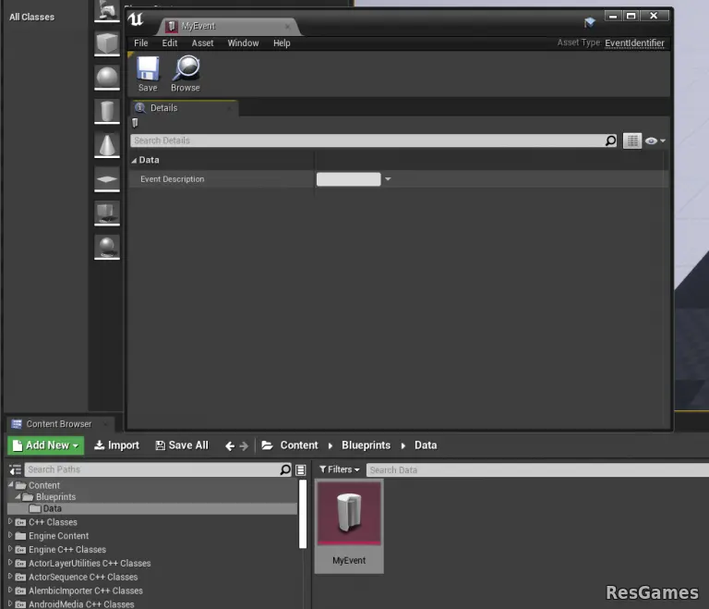Click the Event Description text field
Screen dimensions: 709x609
(349, 179)
